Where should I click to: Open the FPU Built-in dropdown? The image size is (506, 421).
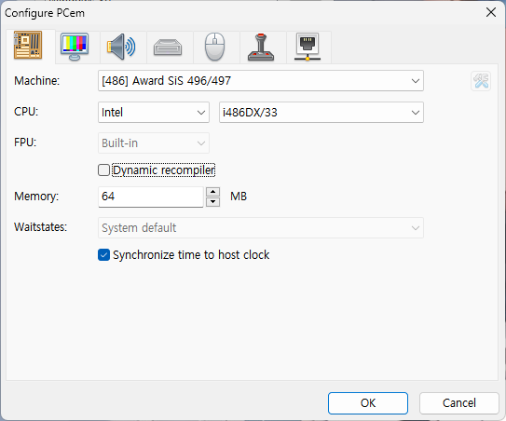154,143
